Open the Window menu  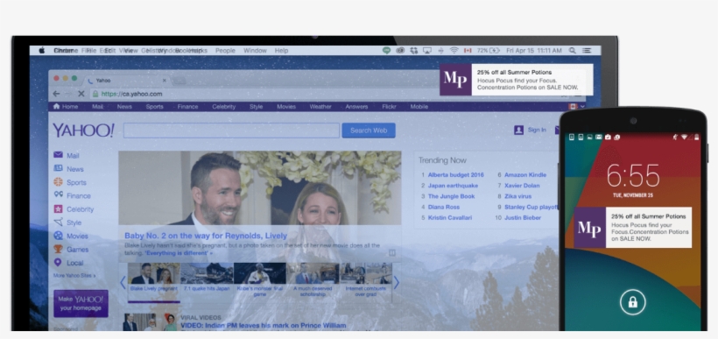tap(254, 51)
